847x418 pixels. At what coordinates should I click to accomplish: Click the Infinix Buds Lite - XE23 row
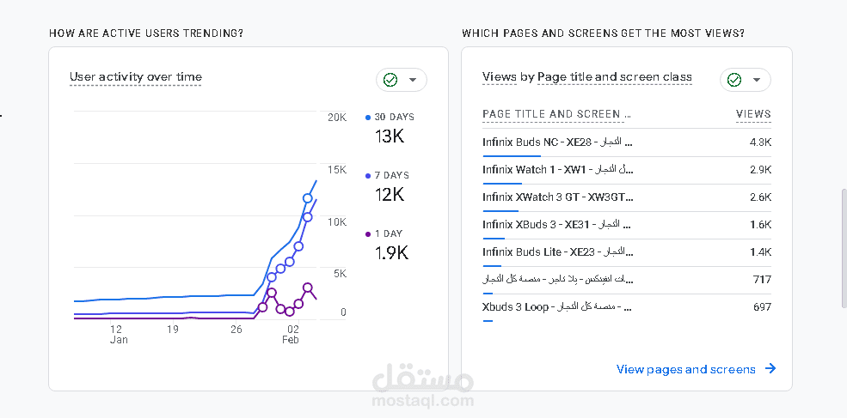pos(557,252)
